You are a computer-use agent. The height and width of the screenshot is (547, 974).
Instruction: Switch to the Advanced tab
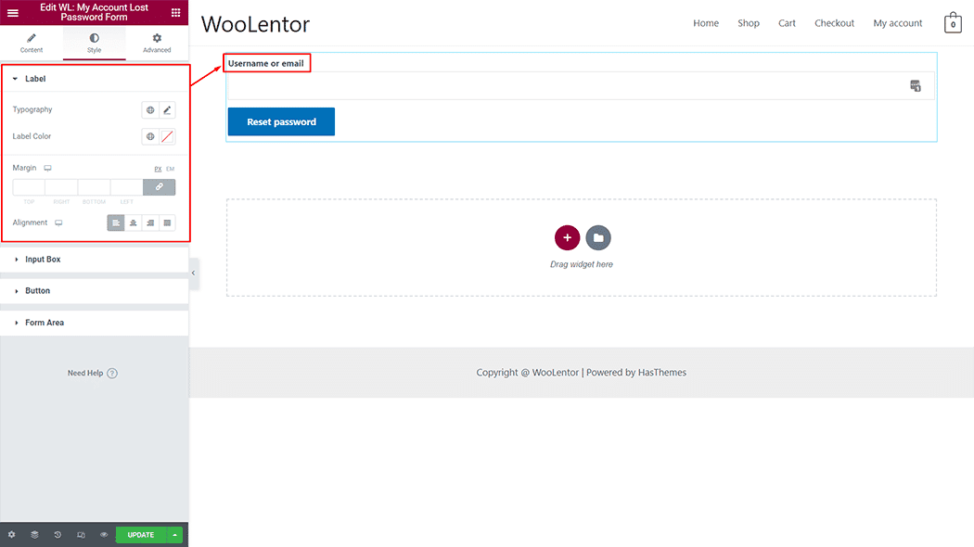point(157,43)
